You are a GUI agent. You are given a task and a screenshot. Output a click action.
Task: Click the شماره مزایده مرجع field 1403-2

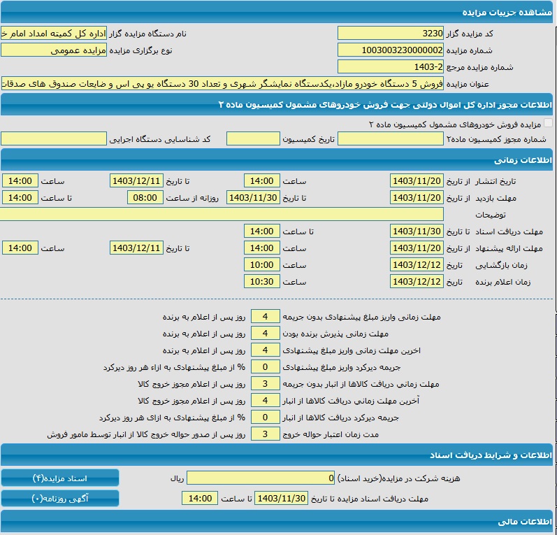[391, 66]
